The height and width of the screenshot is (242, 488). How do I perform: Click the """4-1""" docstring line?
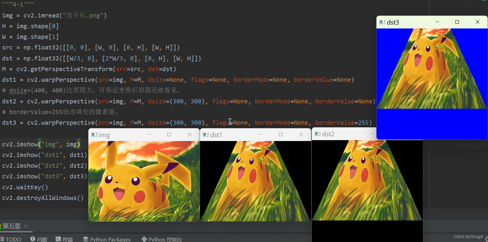18,4
